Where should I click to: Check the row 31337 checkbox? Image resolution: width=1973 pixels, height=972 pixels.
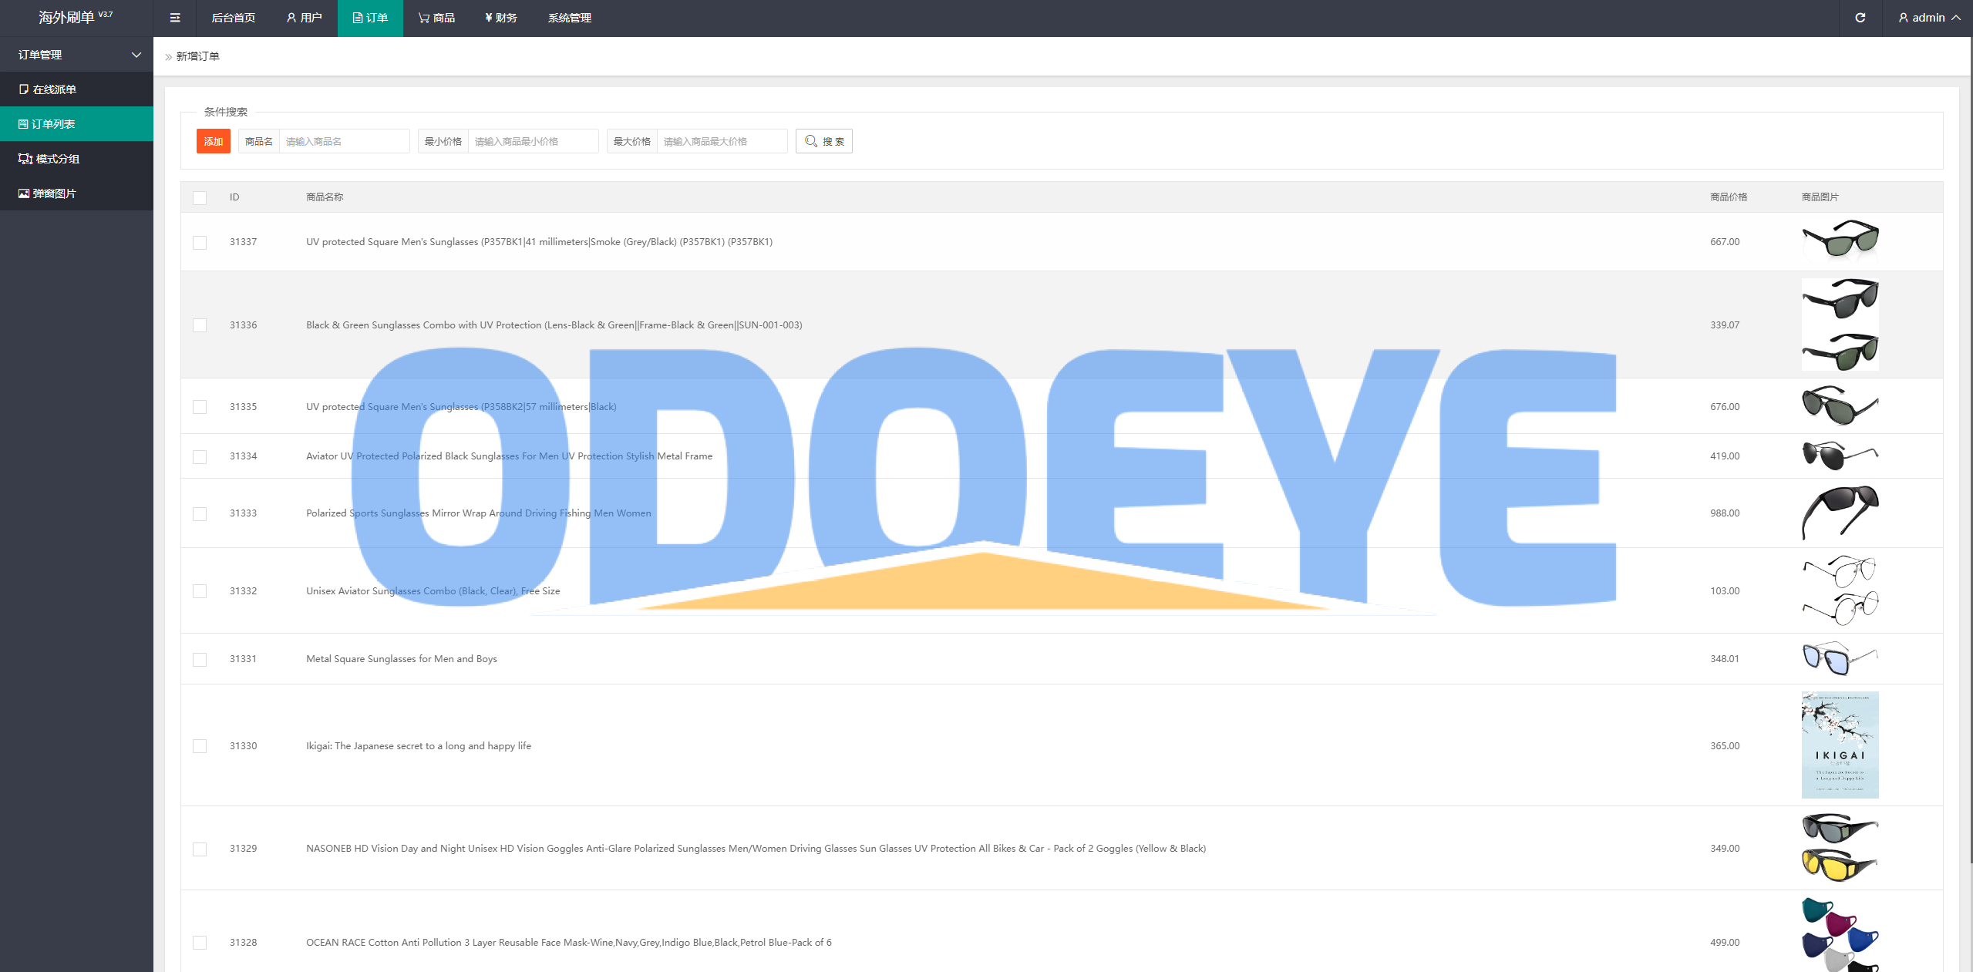[200, 242]
